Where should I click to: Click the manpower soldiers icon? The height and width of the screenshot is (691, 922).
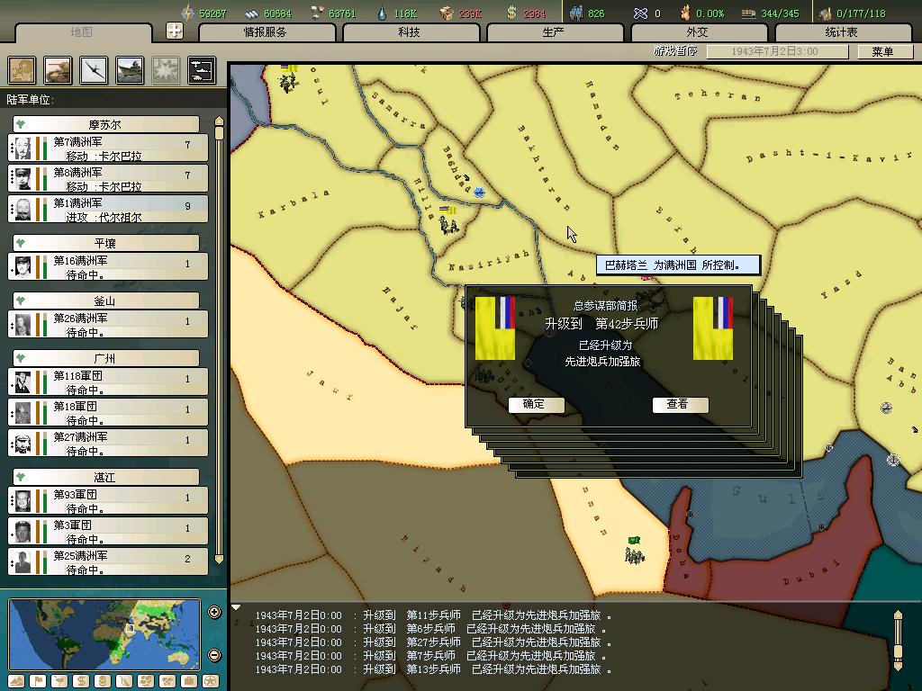[576, 13]
